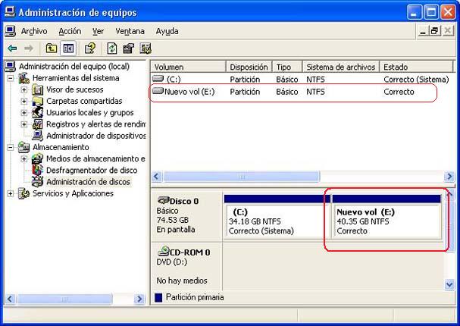Click the Refresh toolbar icon
The height and width of the screenshot is (326, 460).
click(x=111, y=48)
